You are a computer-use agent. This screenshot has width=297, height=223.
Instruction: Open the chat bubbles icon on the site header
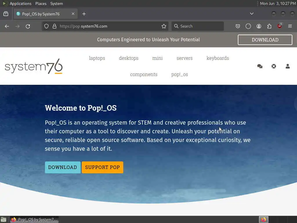260,66
